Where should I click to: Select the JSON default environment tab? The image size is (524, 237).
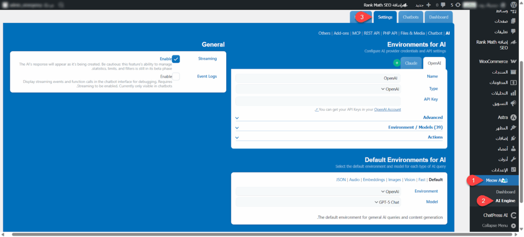tap(341, 180)
